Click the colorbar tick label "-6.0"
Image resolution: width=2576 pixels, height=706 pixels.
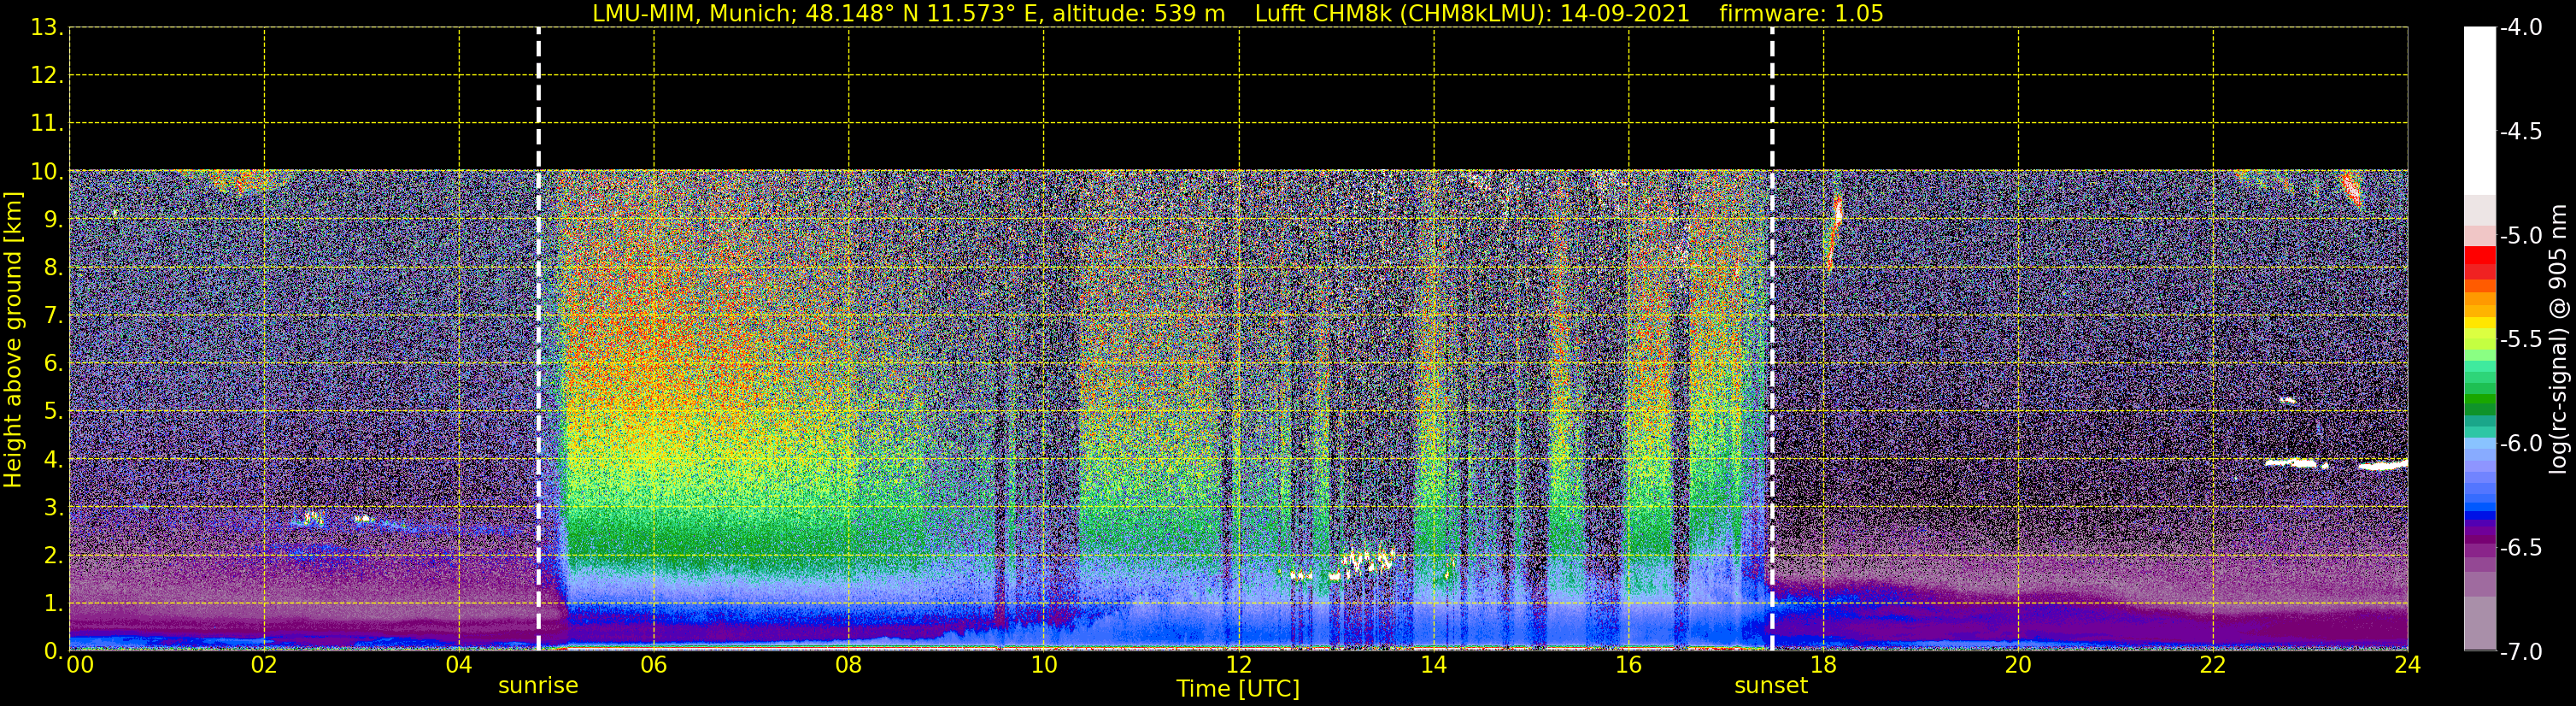2520,444
